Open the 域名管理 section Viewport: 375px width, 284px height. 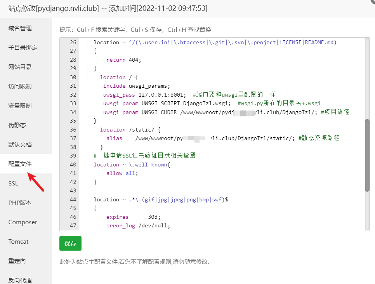(20, 28)
